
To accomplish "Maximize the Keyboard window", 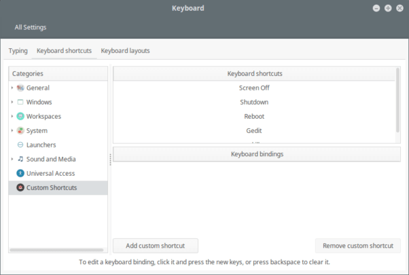I will 388,8.
